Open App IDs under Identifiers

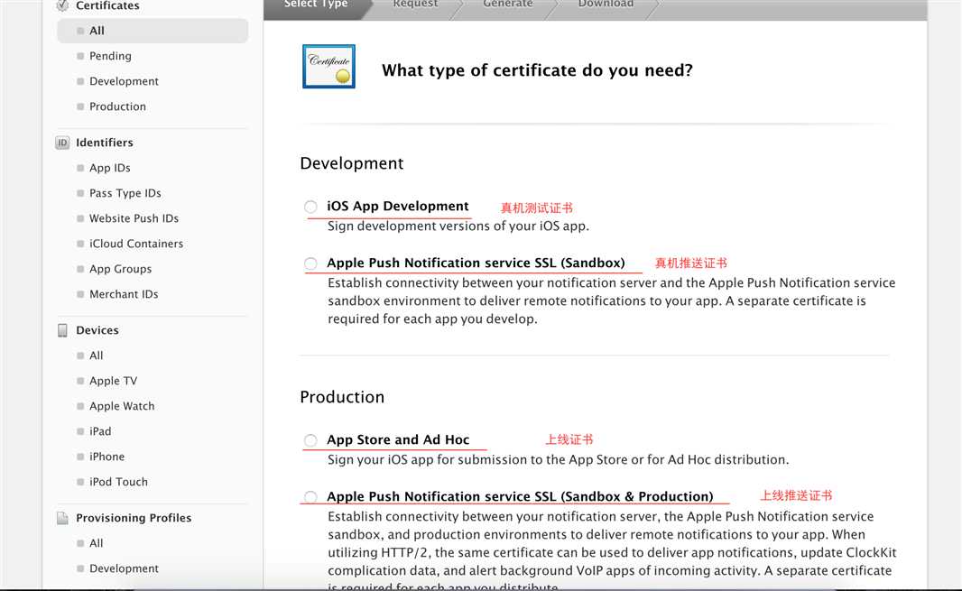coord(109,168)
